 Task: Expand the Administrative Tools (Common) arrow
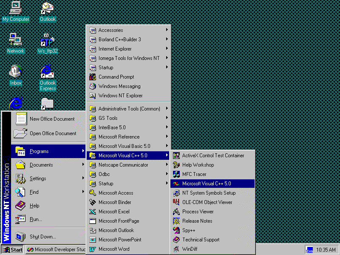[167, 108]
